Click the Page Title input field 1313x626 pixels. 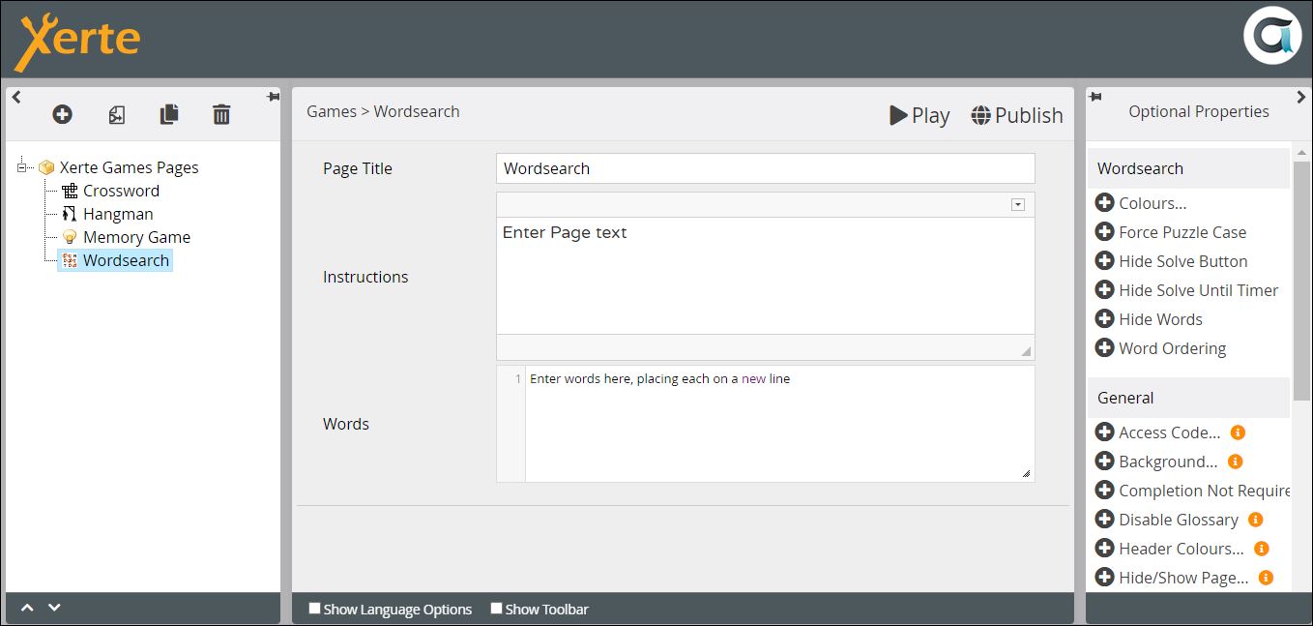(765, 168)
